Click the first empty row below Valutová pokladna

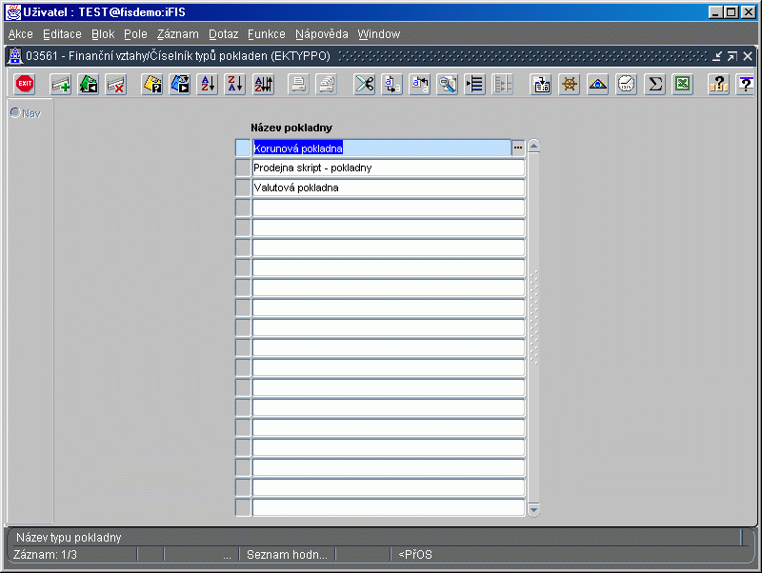(x=389, y=207)
